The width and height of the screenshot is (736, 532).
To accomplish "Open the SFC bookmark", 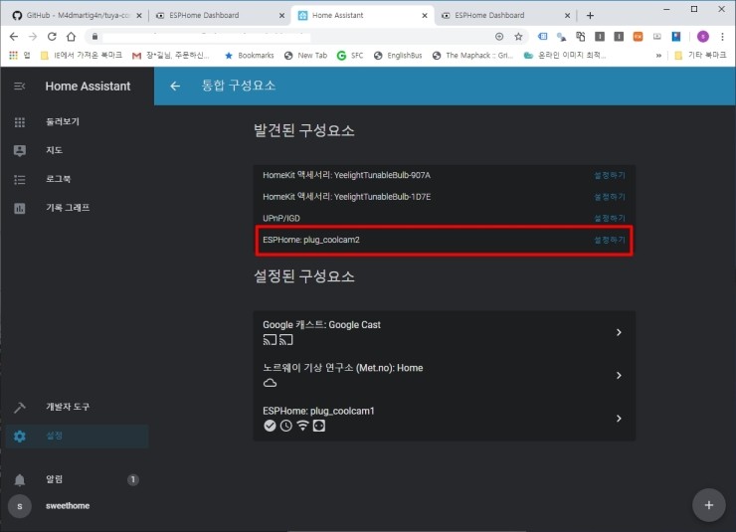I will tap(350, 56).
